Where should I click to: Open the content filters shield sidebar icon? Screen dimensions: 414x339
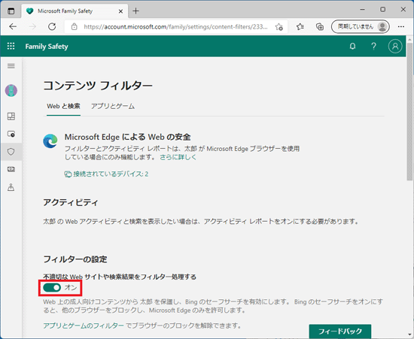coord(11,152)
